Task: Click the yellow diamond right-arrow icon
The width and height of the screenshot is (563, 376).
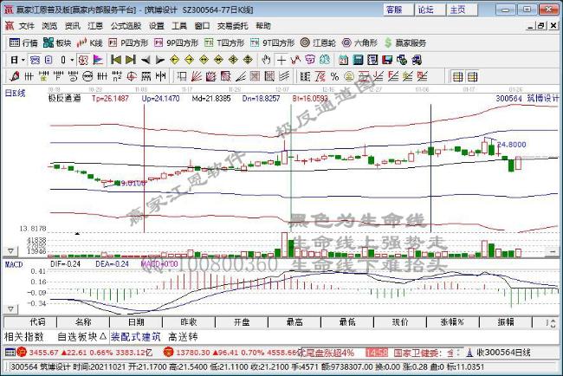Action: (x=189, y=60)
